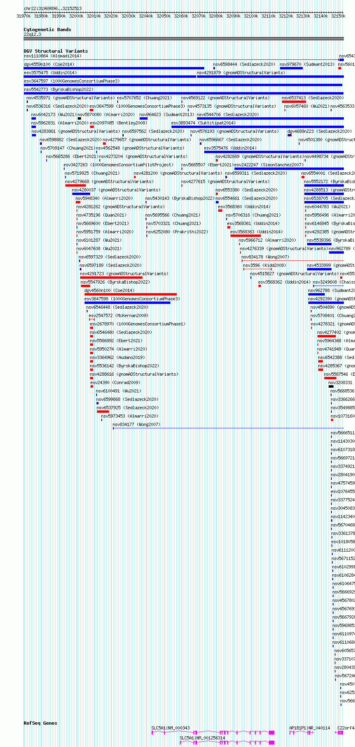Select the red bar under nsv4279668
The width and height of the screenshot is (355, 747).
click(75, 185)
